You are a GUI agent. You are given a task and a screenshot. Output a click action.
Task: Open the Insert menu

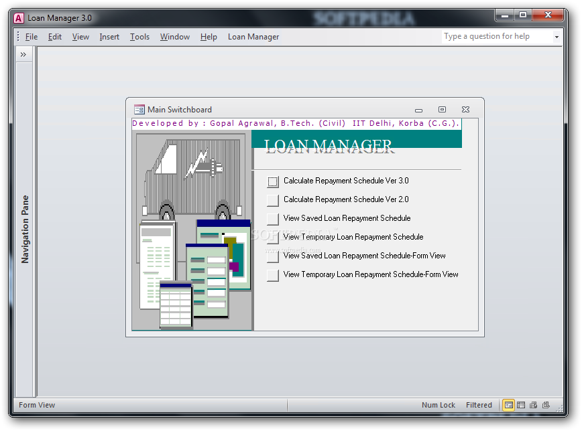coord(109,37)
